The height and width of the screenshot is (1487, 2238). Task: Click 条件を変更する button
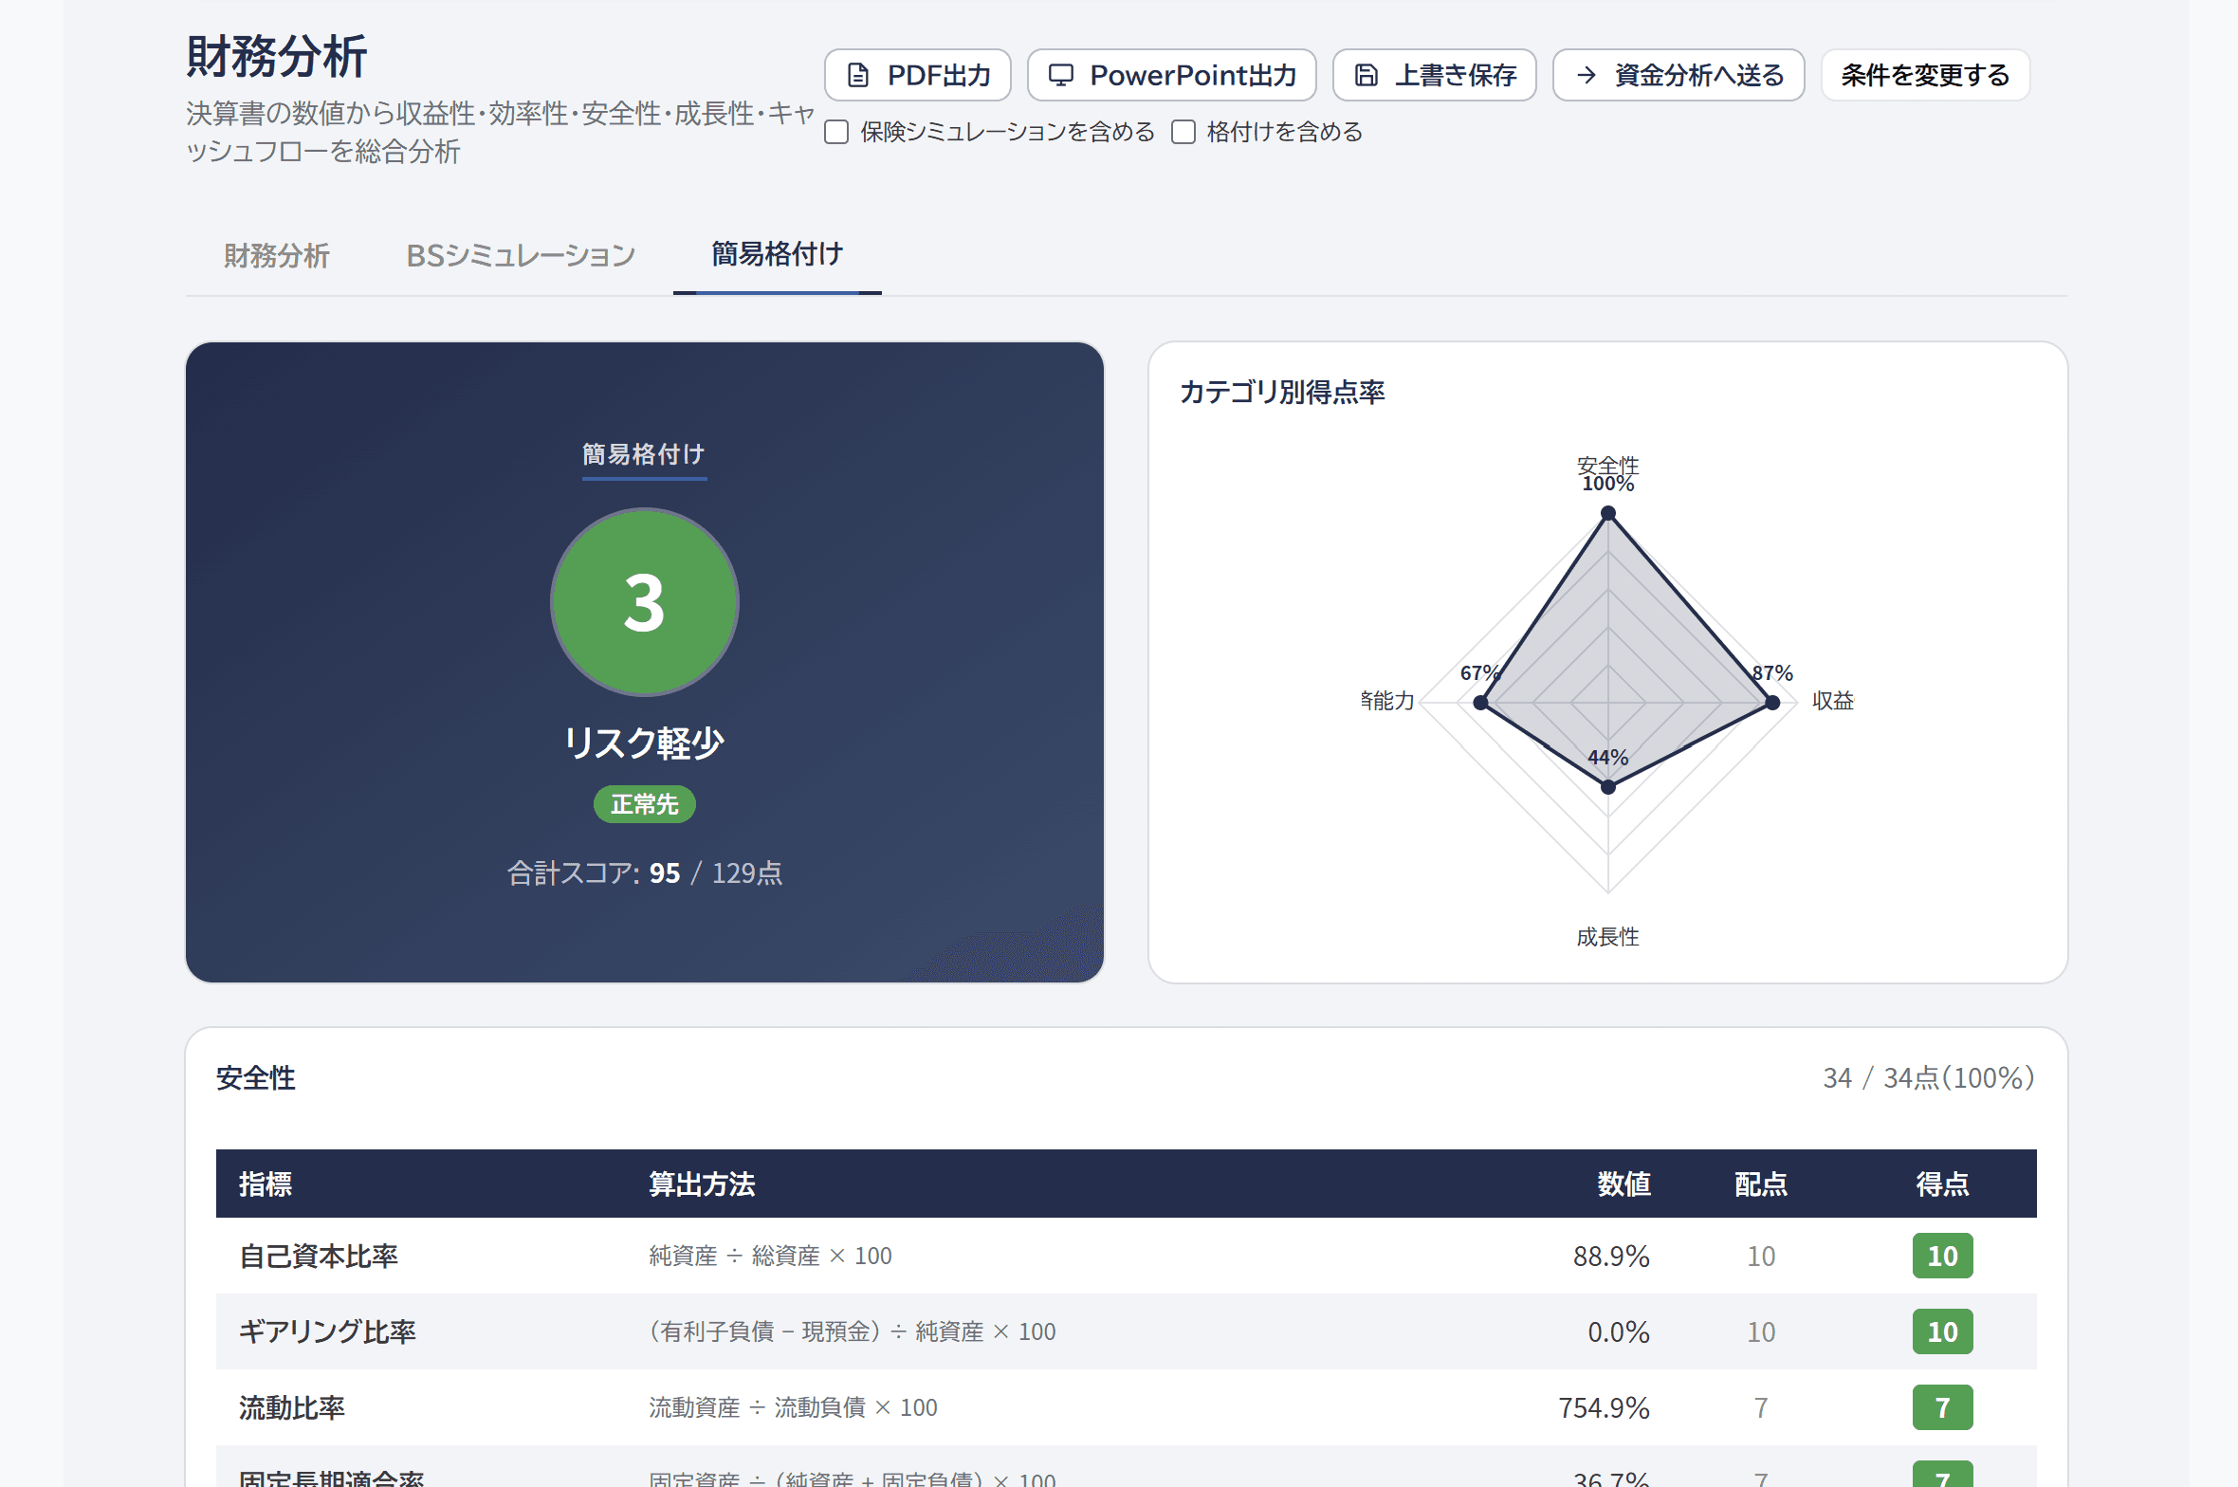click(x=1925, y=75)
